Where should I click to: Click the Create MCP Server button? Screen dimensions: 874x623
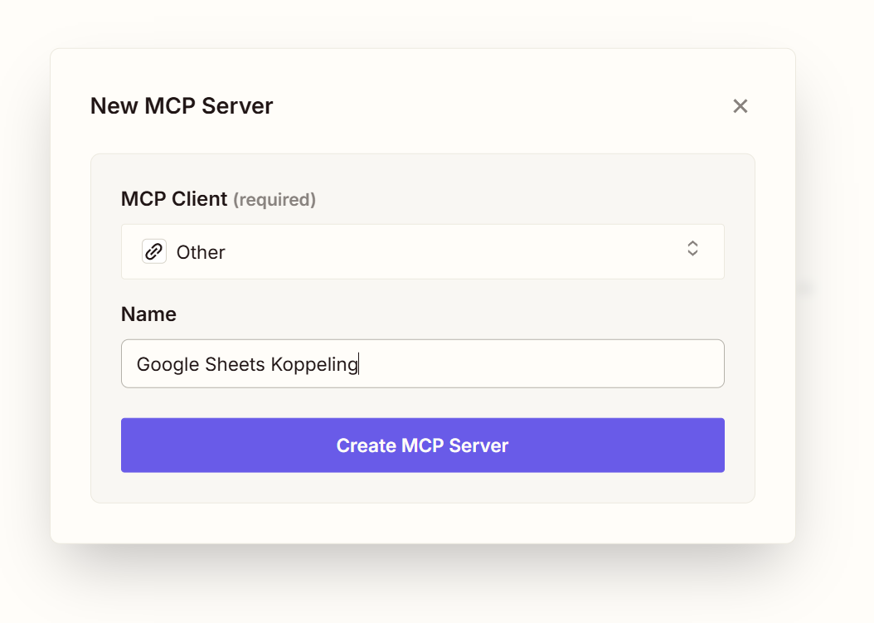(423, 445)
